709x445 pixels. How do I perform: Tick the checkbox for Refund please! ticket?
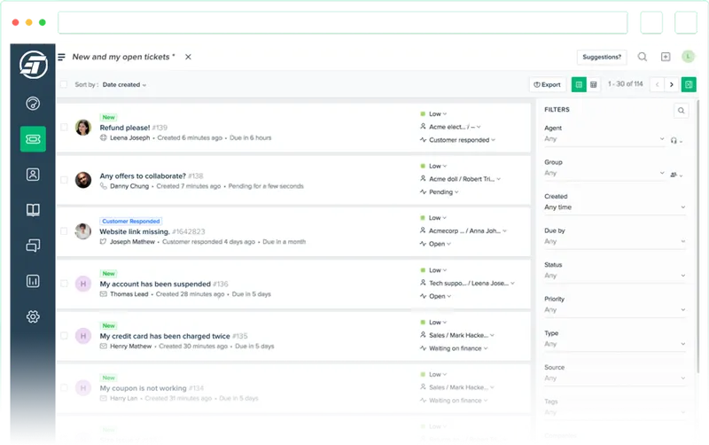64,127
